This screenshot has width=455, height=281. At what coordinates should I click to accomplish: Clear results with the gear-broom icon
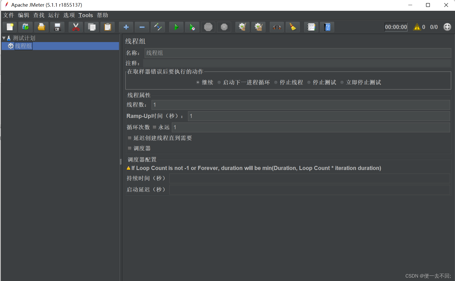pos(243,27)
